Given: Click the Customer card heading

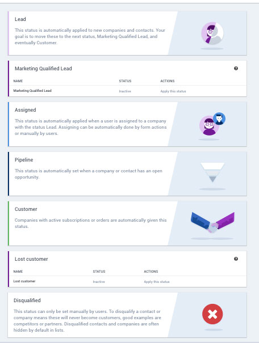Looking at the screenshot, I should click(26, 209).
